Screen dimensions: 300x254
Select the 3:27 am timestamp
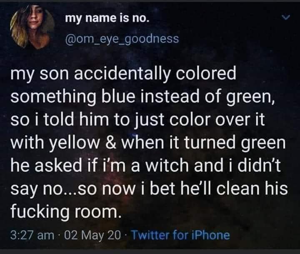tap(32, 235)
